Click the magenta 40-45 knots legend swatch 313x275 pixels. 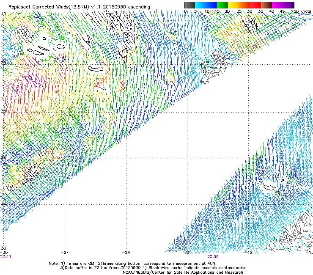[x=277, y=5]
